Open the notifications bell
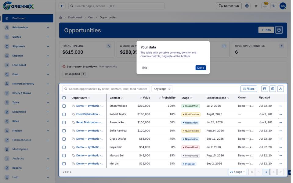The width and height of the screenshot is (293, 183). pyautogui.click(x=265, y=6)
